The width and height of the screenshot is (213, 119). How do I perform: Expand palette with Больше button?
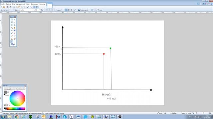tap(21, 89)
